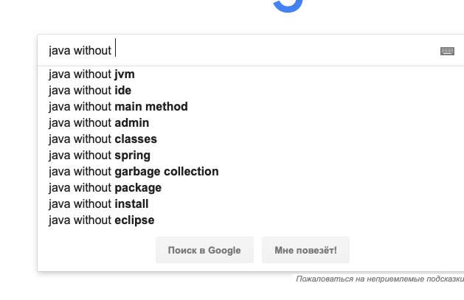Click bold 'garbage collection' text
This screenshot has height=300, width=464.
point(167,172)
